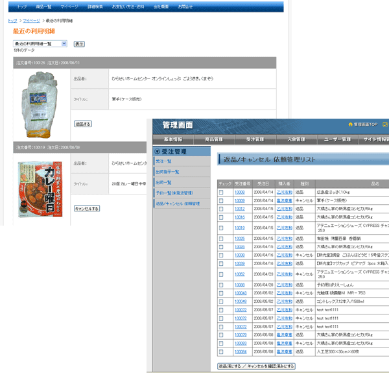This screenshot has width=389, height=389.
Task: Click the 返品する button for the gloves
Action: pyautogui.click(x=83, y=124)
